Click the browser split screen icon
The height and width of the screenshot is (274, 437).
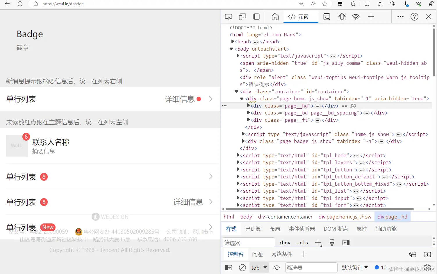point(367,4)
